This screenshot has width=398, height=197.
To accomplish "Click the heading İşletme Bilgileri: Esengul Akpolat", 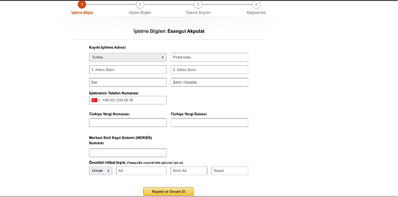I will pyautogui.click(x=169, y=31).
